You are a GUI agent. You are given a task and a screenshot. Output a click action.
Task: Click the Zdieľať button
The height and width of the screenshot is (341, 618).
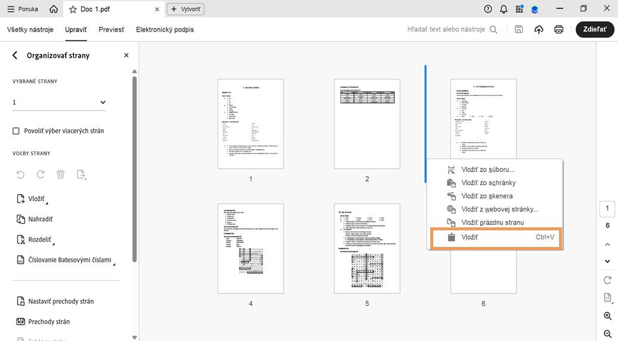click(595, 29)
